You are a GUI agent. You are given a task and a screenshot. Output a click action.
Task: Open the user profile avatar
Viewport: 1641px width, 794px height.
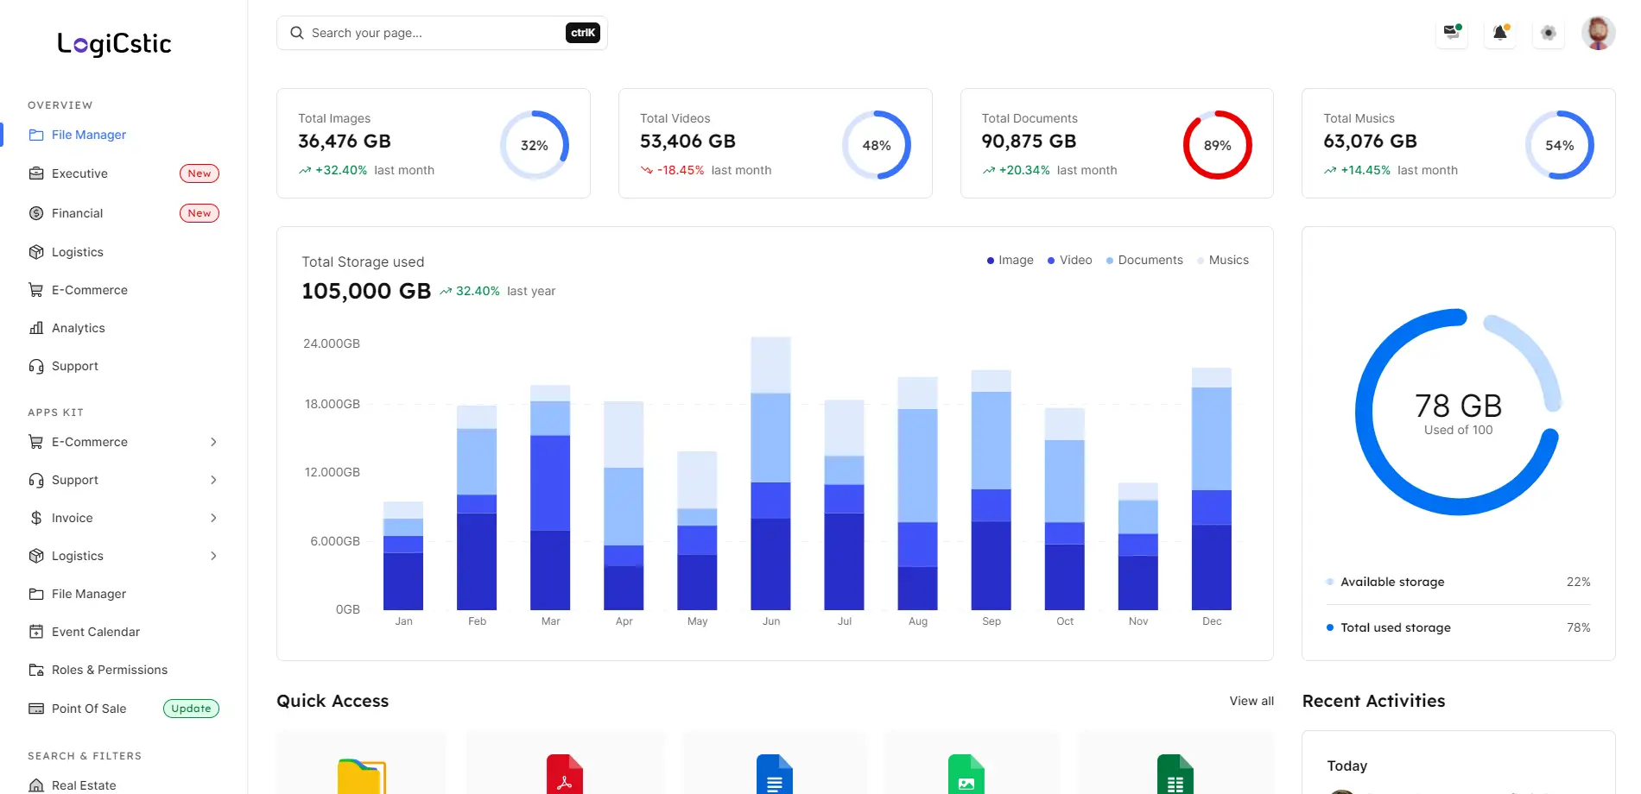click(x=1599, y=33)
